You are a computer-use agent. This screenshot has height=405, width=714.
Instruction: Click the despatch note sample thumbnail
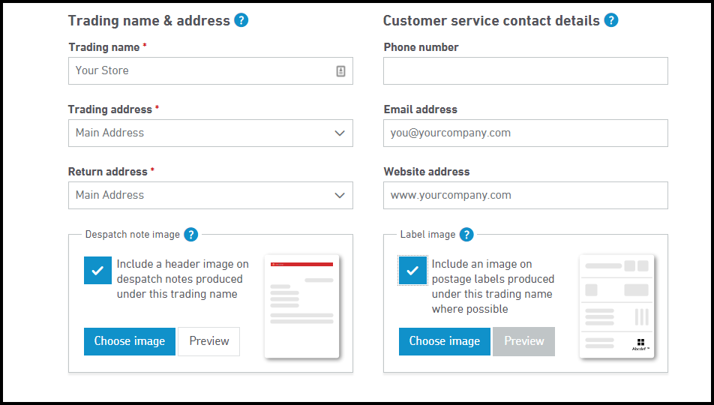point(302,306)
